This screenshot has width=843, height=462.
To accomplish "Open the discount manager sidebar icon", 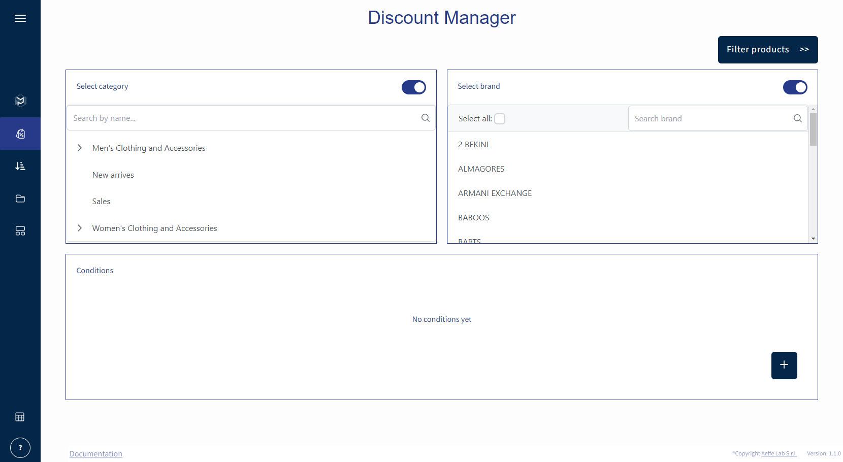I will click(20, 134).
